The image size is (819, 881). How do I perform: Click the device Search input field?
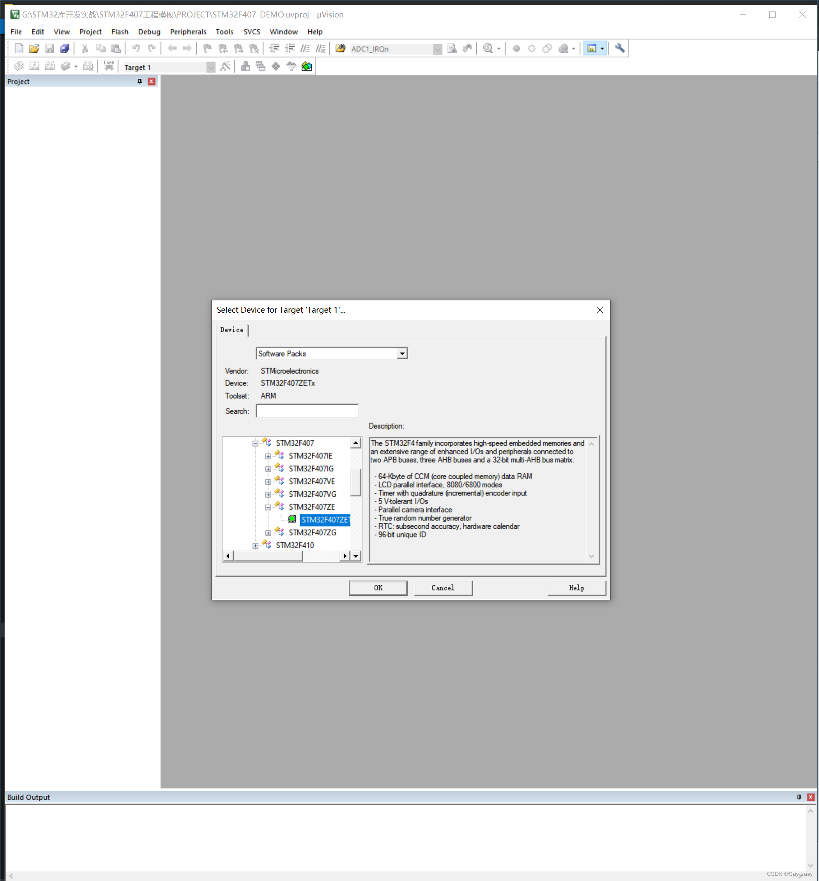pos(307,411)
